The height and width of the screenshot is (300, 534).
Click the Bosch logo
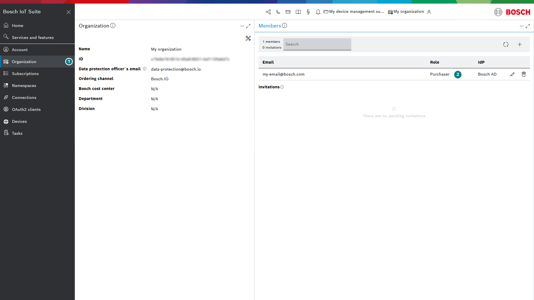point(512,12)
